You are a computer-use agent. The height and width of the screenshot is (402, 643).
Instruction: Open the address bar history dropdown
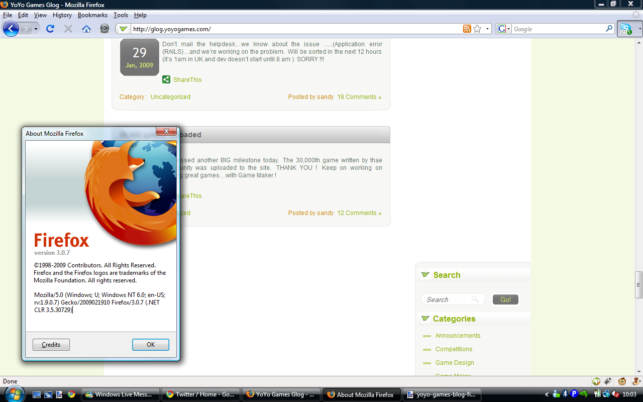(x=487, y=29)
